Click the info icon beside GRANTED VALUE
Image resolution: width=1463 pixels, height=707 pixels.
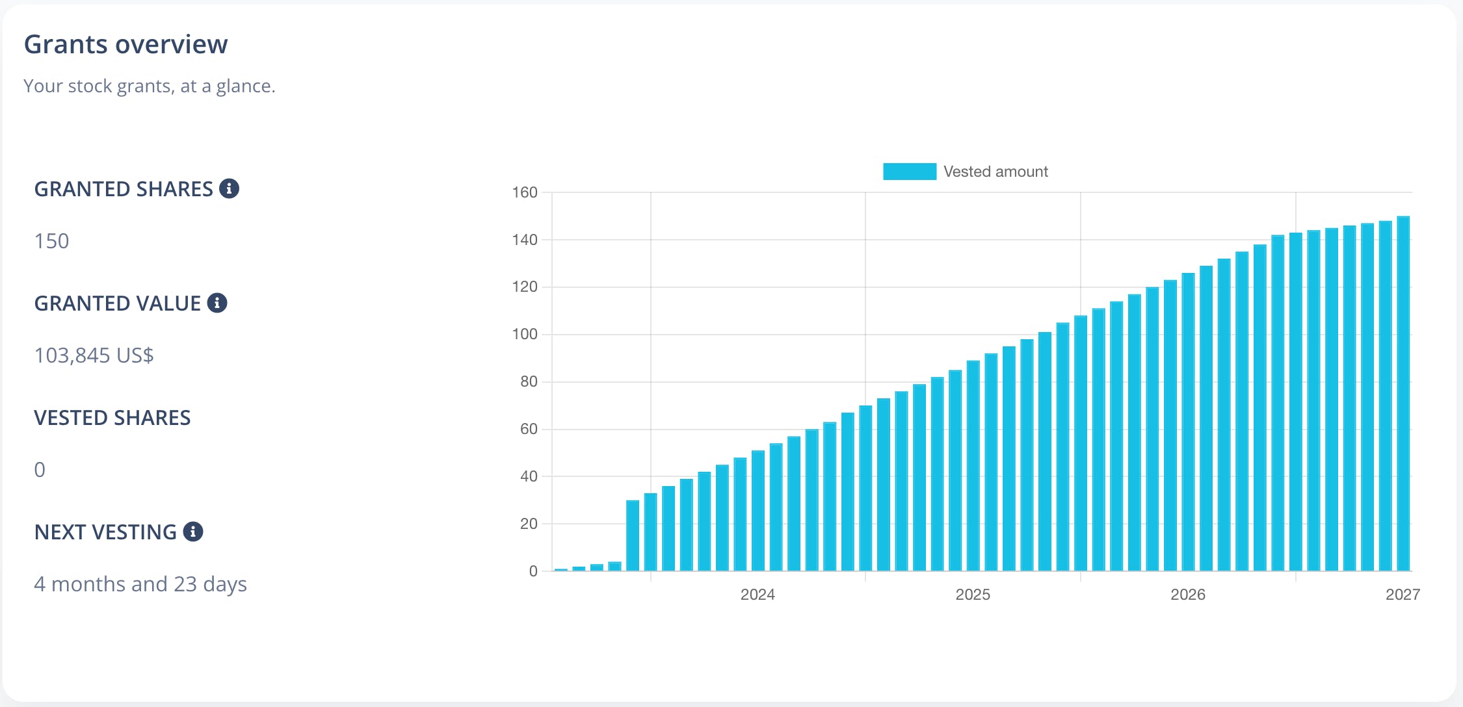pyautogui.click(x=217, y=303)
